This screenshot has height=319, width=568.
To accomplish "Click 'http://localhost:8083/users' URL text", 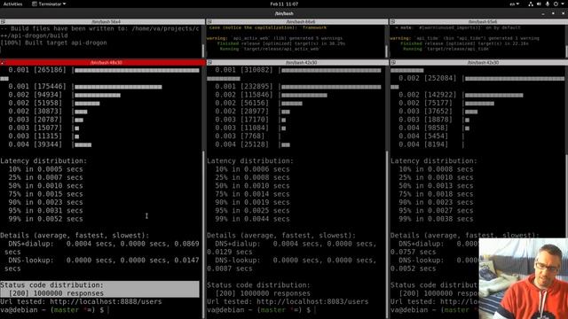I will [x=312, y=301].
